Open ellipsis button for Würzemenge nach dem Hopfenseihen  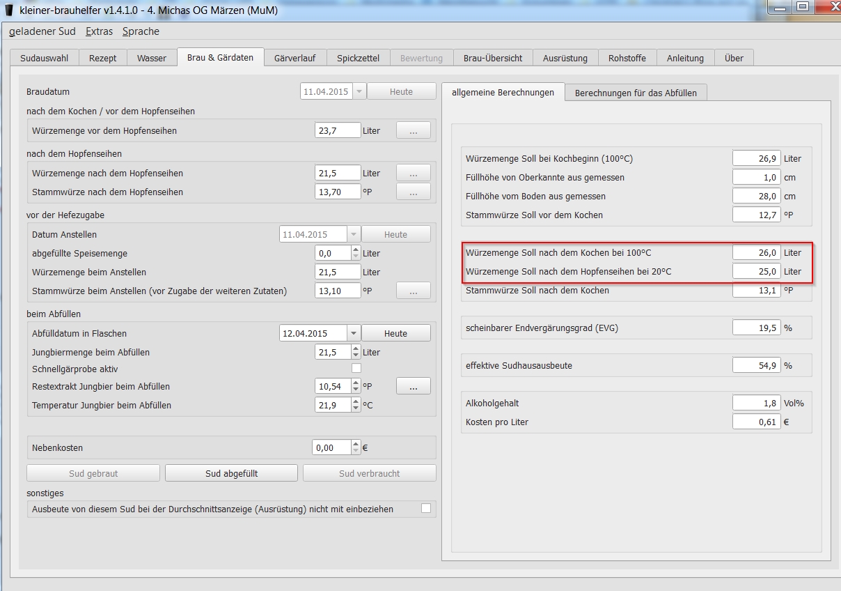413,173
